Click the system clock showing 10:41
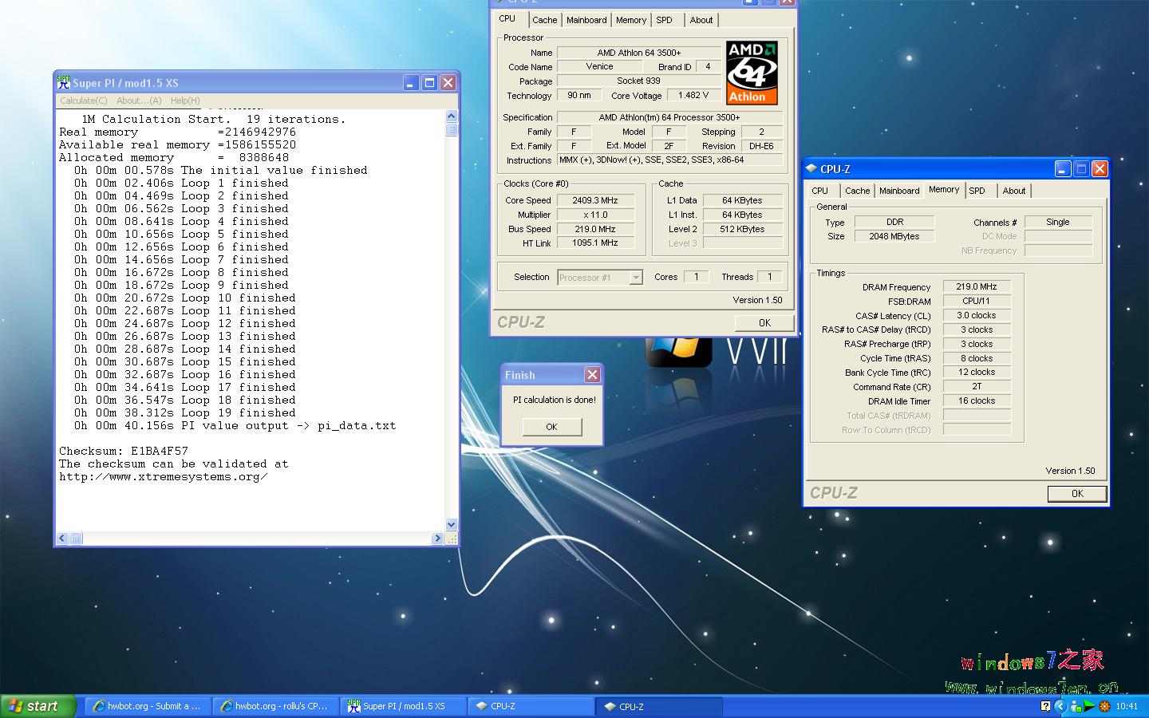 click(1127, 706)
